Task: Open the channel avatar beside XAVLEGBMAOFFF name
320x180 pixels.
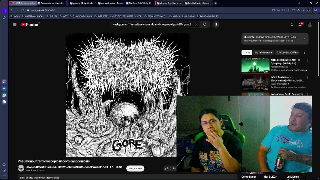Action: click(21, 168)
